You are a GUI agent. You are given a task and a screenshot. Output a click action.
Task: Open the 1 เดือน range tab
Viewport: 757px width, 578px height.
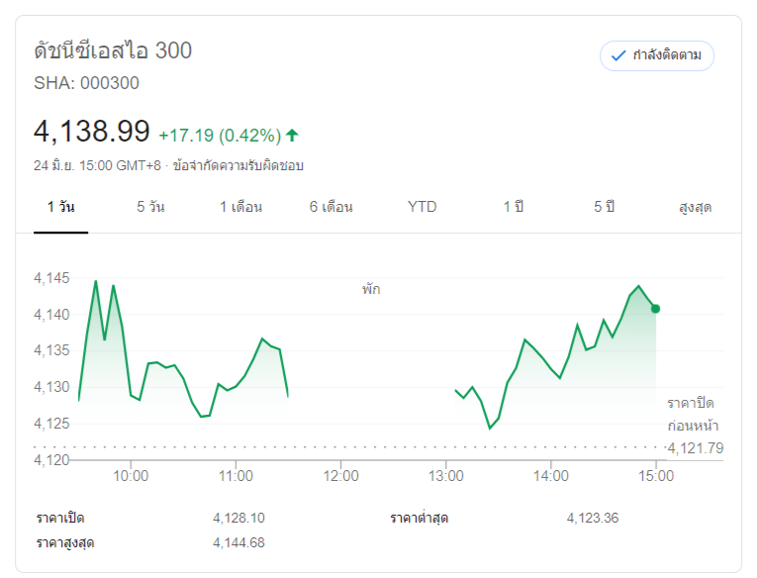point(240,207)
